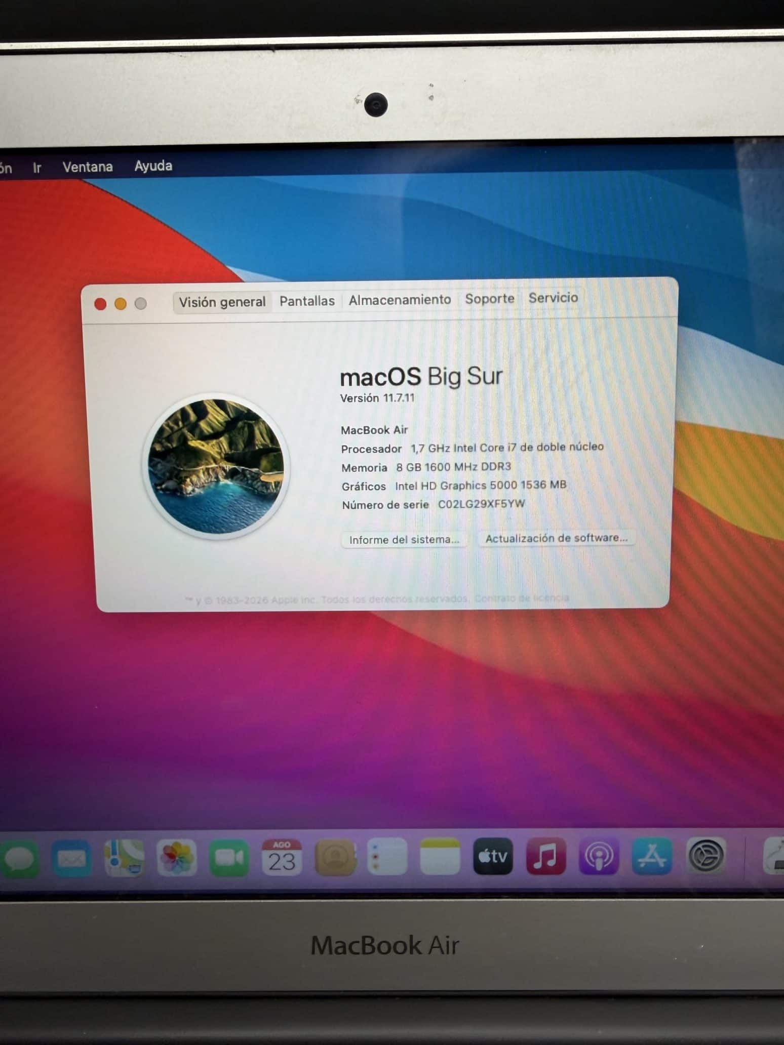Open Music app in Dock
Screen dimensions: 784x1045
545,856
